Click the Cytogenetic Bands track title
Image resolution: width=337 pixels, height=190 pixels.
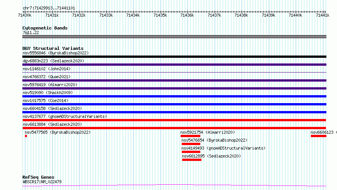pyautogui.click(x=45, y=28)
